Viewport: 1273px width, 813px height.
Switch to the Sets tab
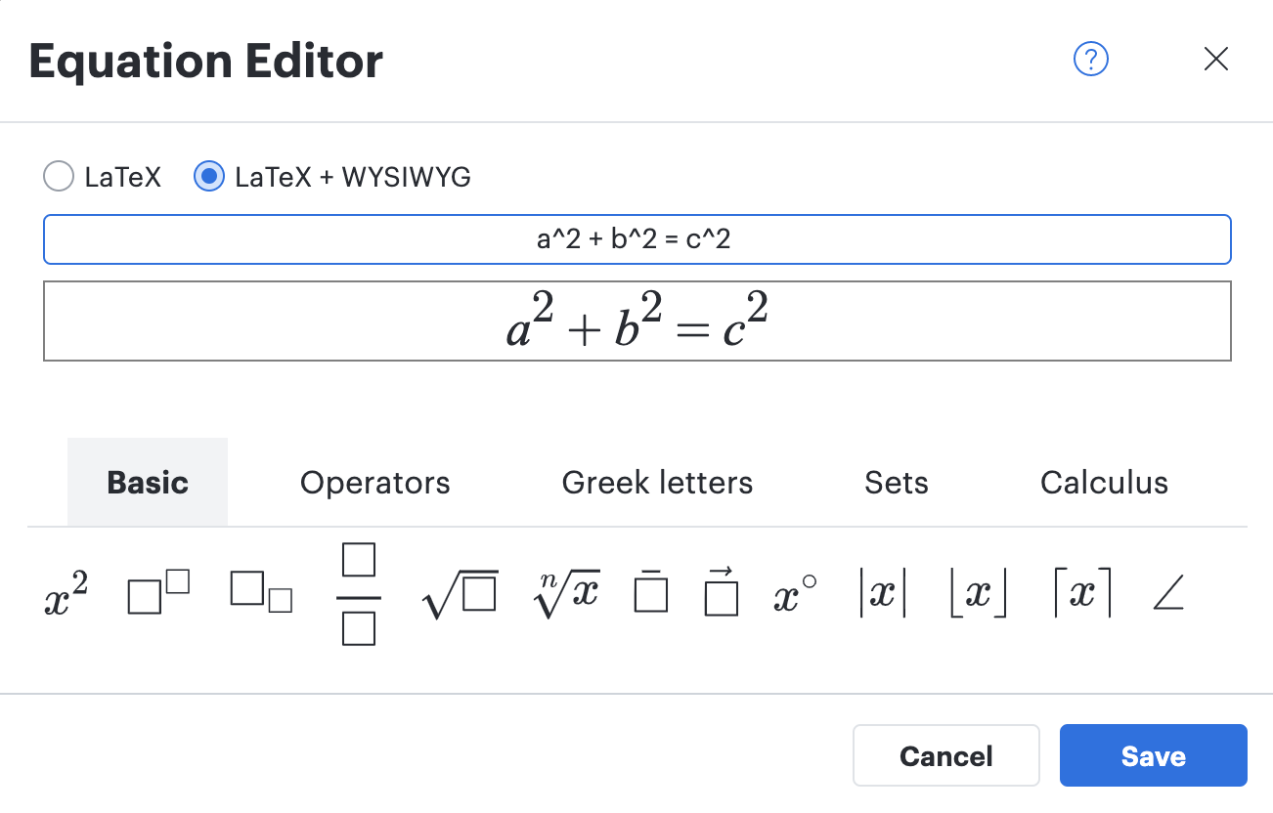pos(896,482)
